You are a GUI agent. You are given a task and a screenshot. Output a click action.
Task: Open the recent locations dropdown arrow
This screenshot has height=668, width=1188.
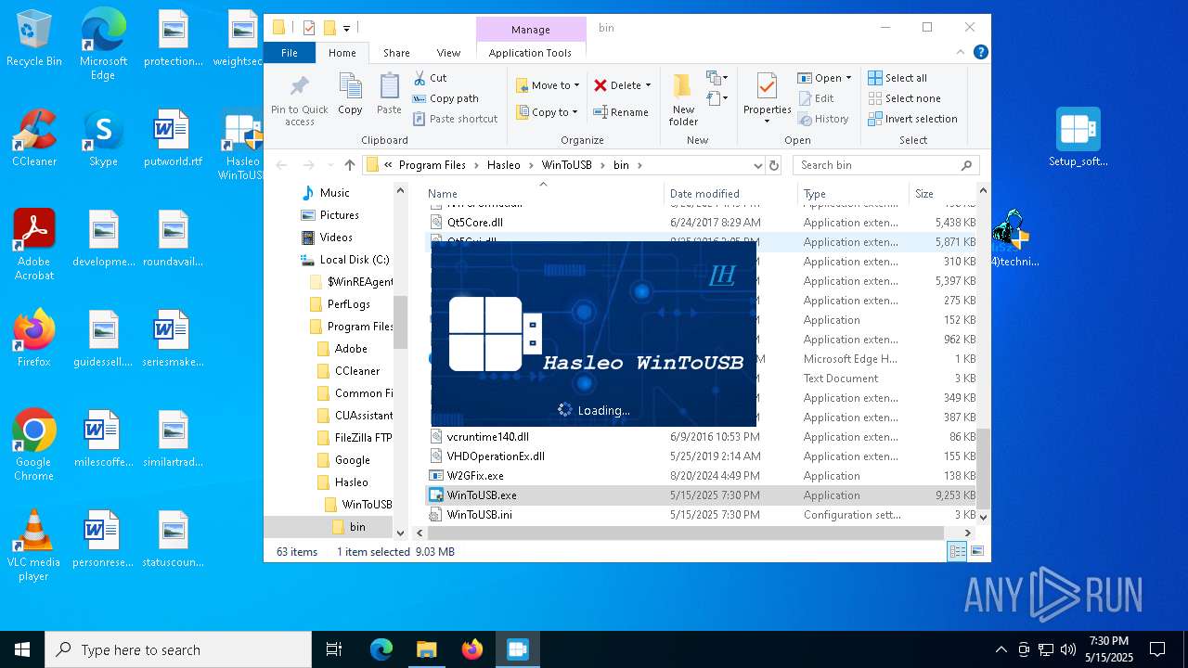329,165
